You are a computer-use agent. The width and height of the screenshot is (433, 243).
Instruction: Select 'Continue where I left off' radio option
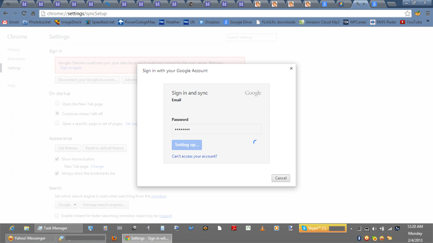pos(57,113)
